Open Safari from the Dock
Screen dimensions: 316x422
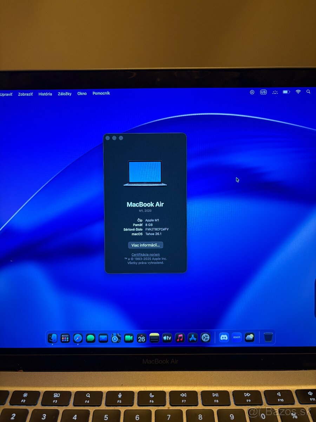tap(78, 338)
